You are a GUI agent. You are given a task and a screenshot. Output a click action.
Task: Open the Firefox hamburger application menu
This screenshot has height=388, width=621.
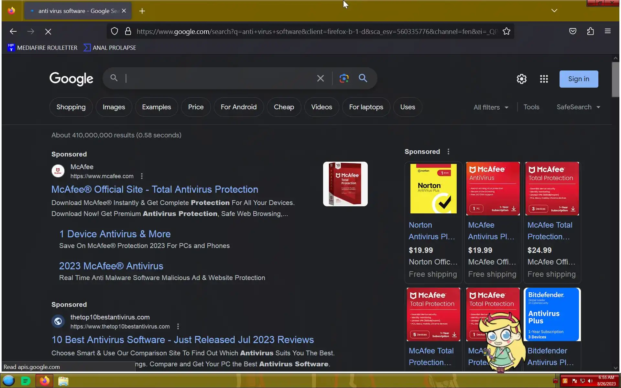[607, 31]
